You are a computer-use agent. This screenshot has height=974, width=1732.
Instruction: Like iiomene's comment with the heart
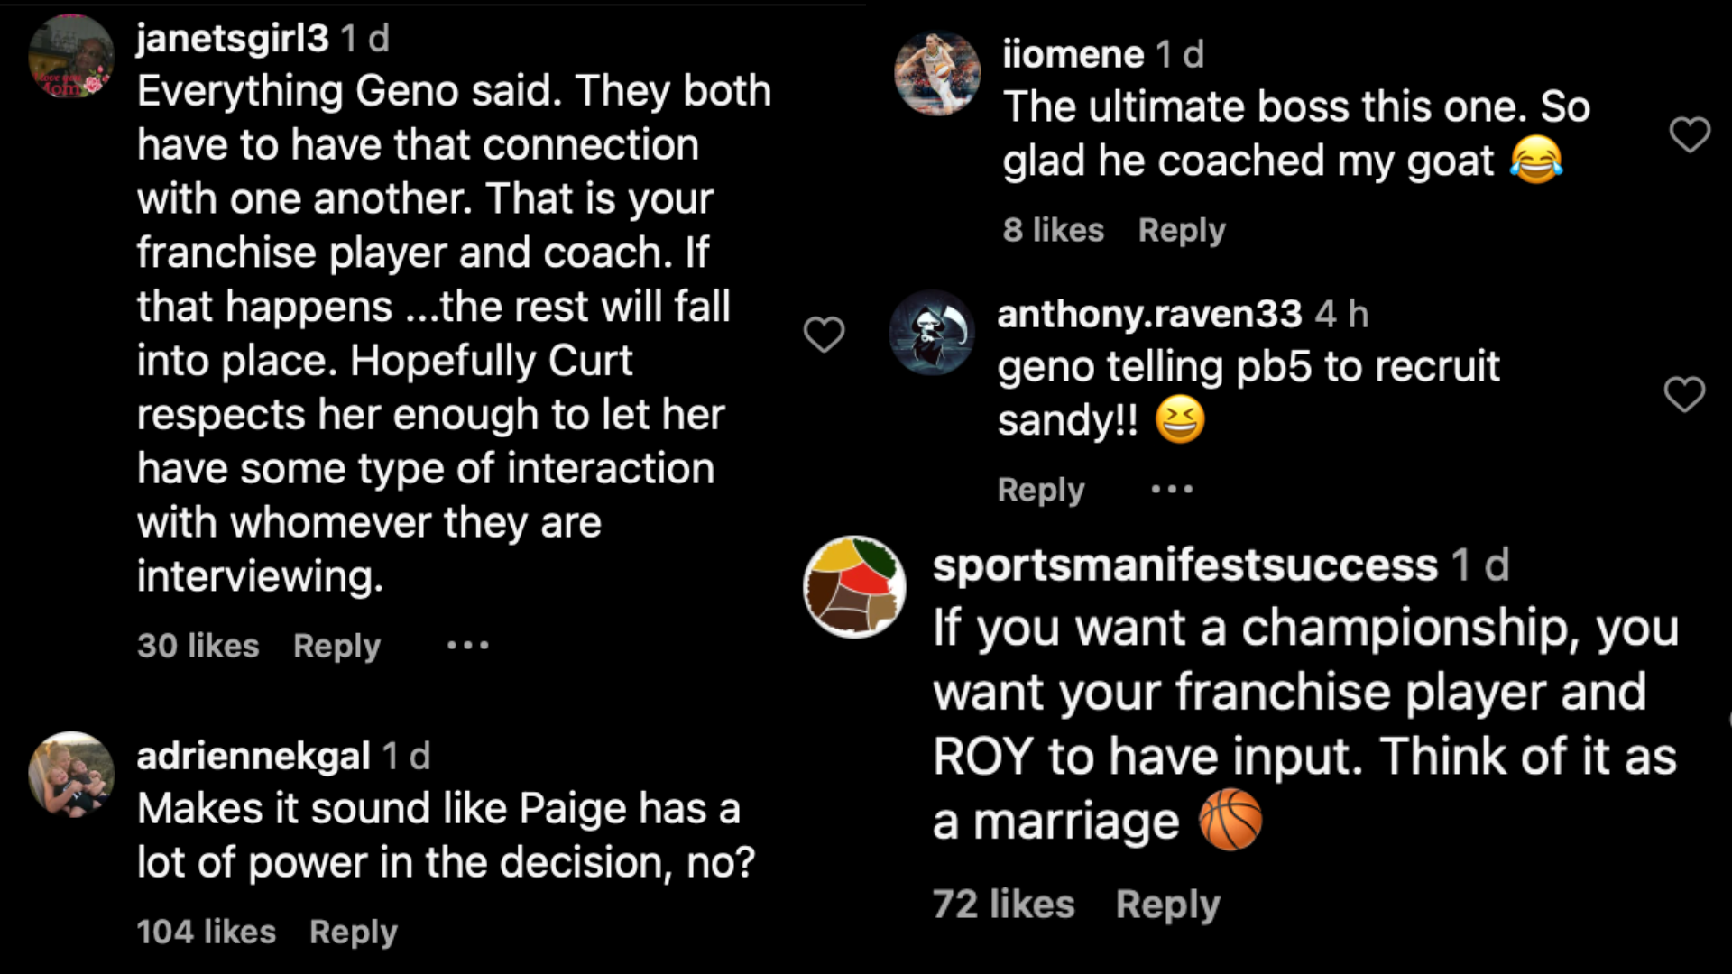click(x=1689, y=135)
